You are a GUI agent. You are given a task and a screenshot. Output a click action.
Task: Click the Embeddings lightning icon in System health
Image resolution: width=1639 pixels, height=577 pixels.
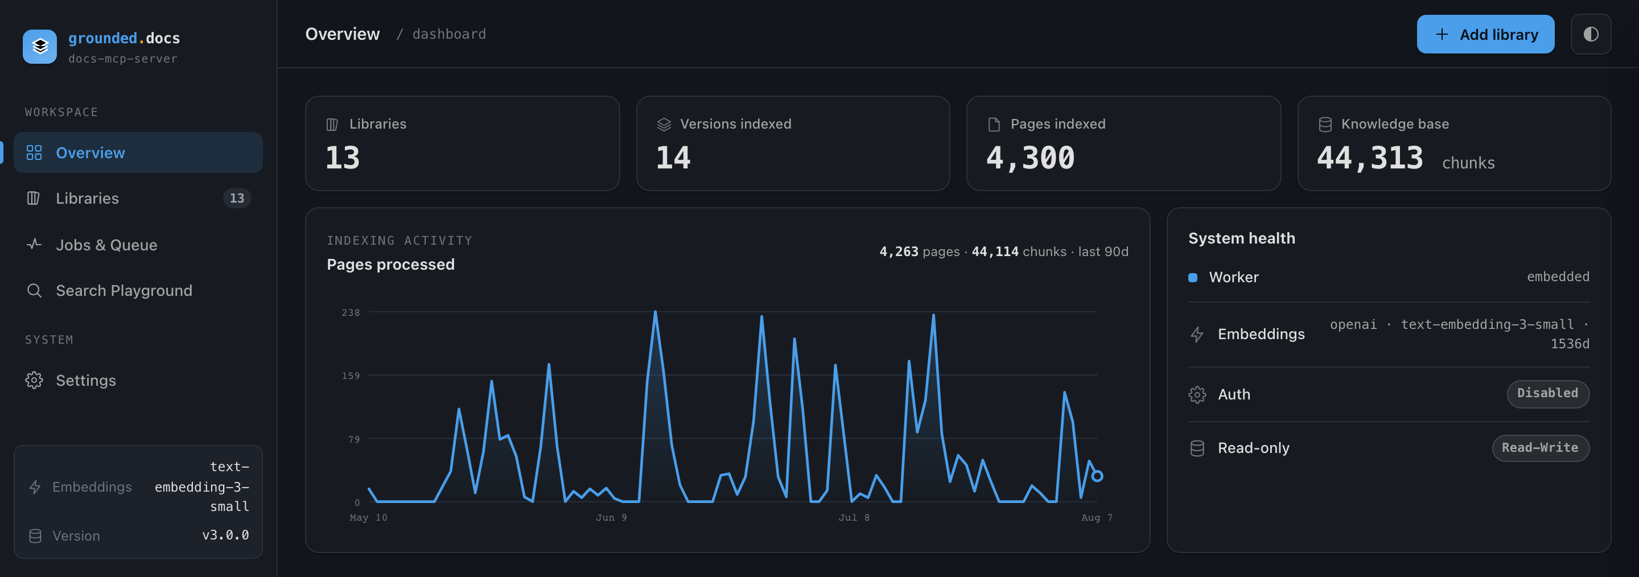[1197, 335]
